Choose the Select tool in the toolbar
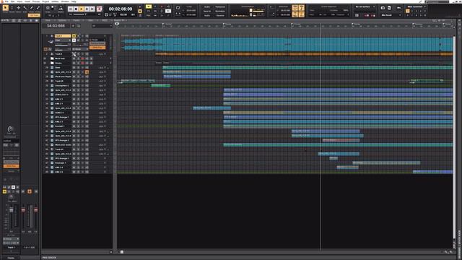Image resolution: width=462 pixels, height=260 pixels. 12,8
